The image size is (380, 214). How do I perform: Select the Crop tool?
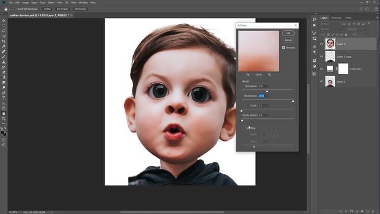(4, 41)
